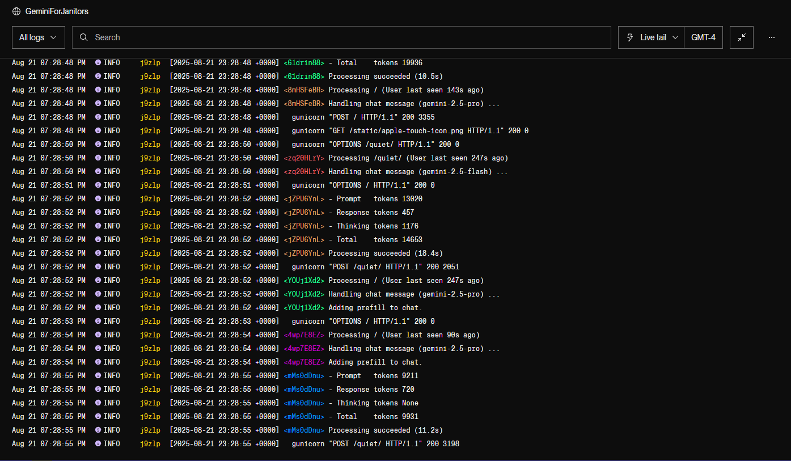Click the GMT-4 timezone button
The height and width of the screenshot is (461, 791).
(x=703, y=37)
